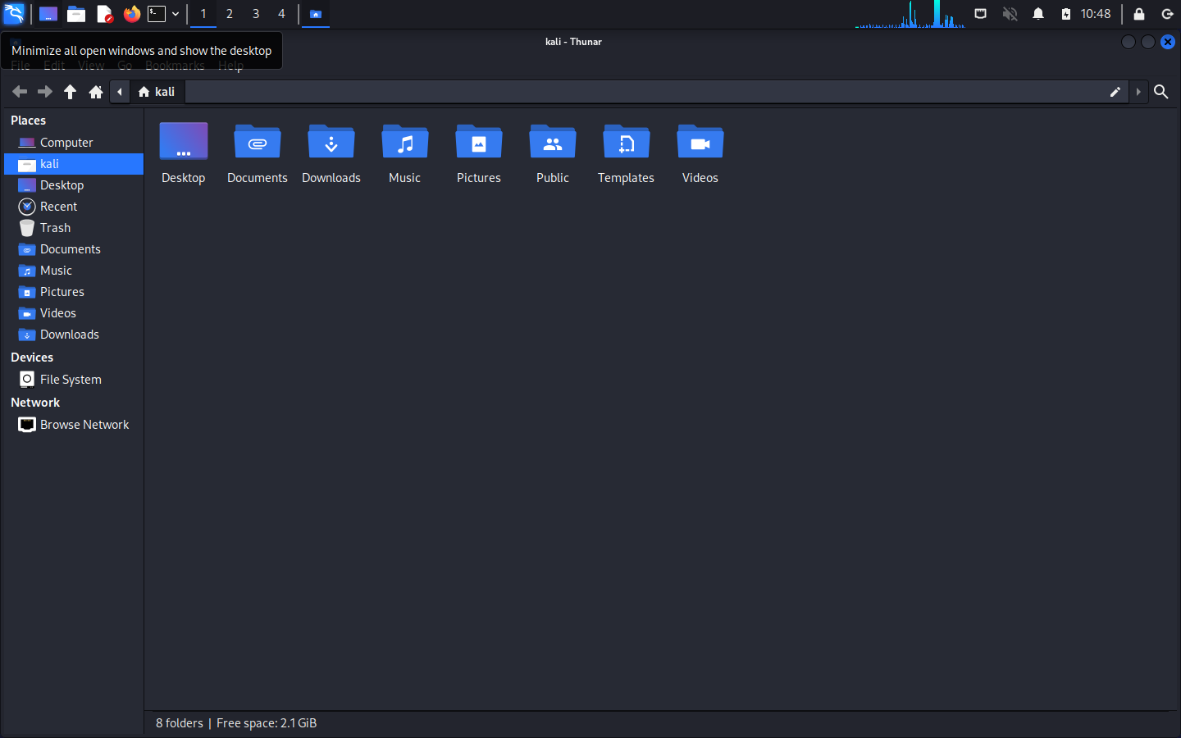Expand the terminal launcher dropdown arrow

(176, 14)
